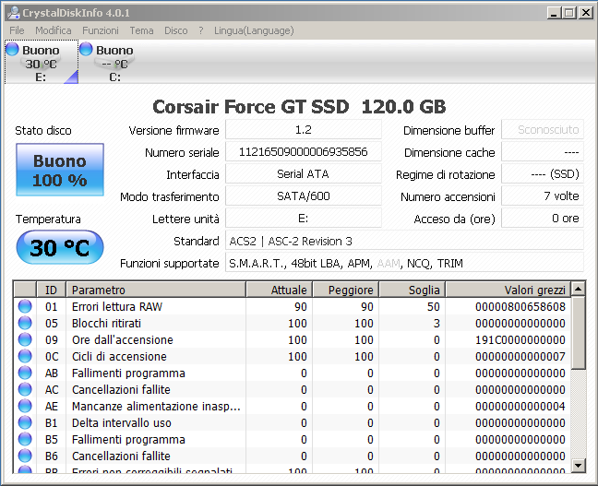The height and width of the screenshot is (486, 598).
Task: Click the 0 ore power-on hours field
Action: coord(543,218)
